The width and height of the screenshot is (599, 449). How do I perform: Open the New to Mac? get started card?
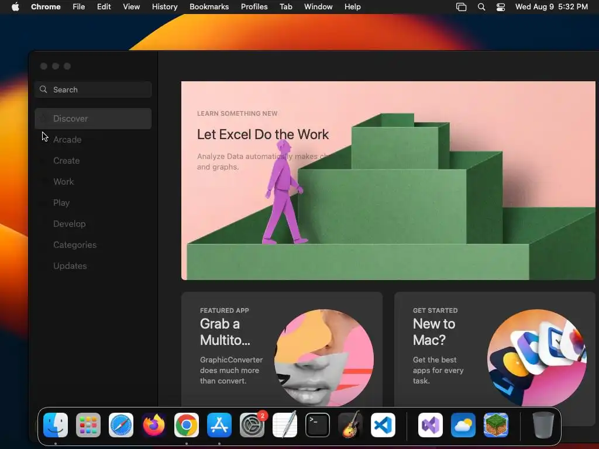click(x=495, y=350)
